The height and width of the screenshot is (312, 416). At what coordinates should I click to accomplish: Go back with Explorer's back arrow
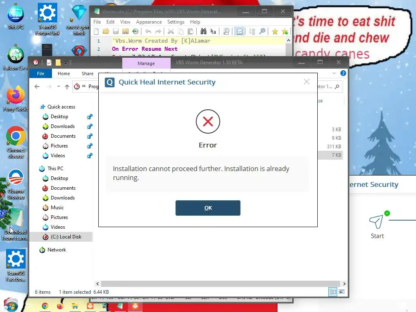(x=37, y=87)
